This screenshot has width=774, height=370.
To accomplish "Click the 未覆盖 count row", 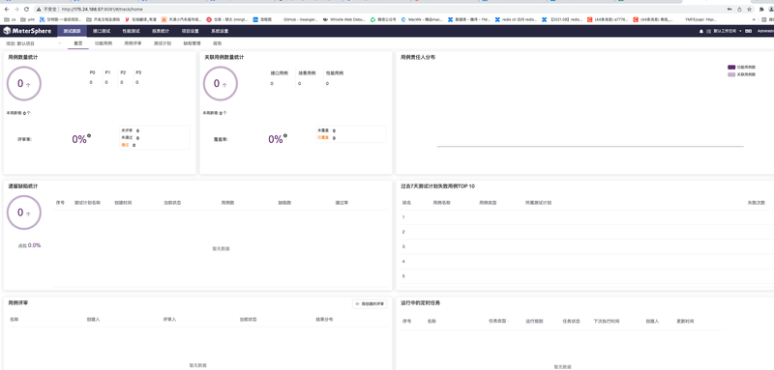I will click(326, 130).
